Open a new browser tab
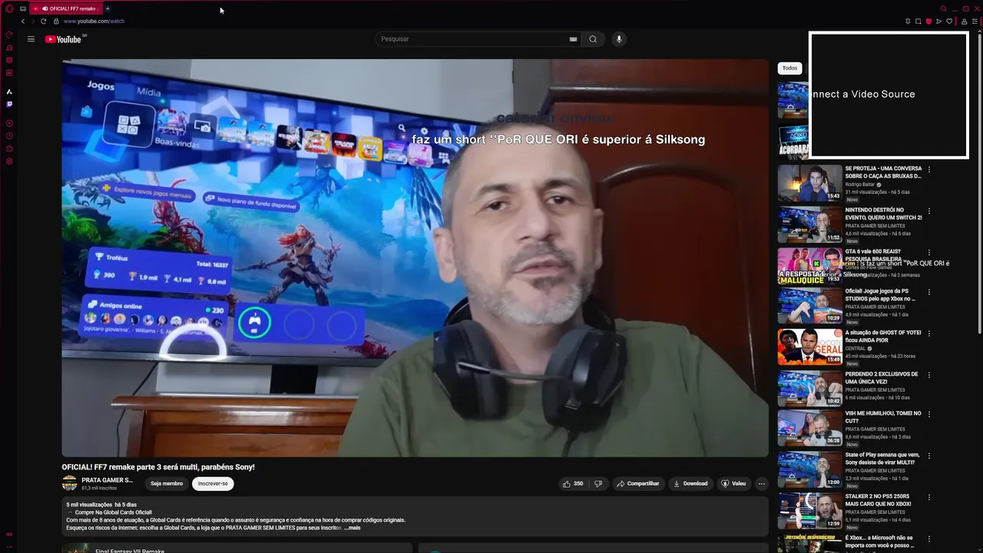 (108, 8)
